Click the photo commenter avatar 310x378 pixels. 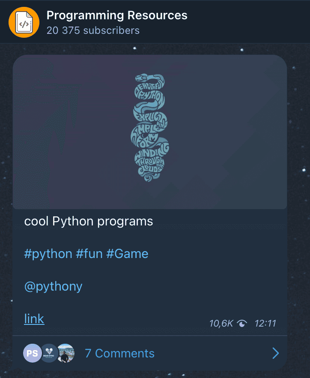tap(66, 354)
